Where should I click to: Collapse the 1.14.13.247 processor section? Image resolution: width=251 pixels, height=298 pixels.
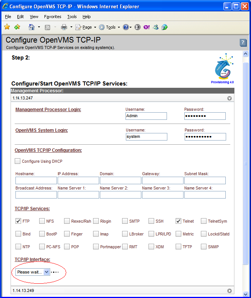[x=230, y=98]
